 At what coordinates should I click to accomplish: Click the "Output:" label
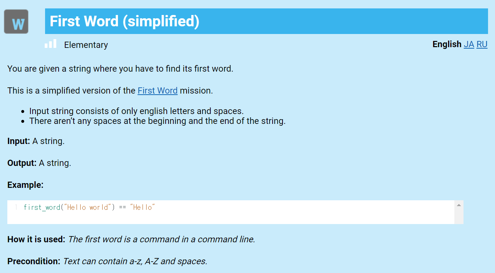click(x=22, y=163)
